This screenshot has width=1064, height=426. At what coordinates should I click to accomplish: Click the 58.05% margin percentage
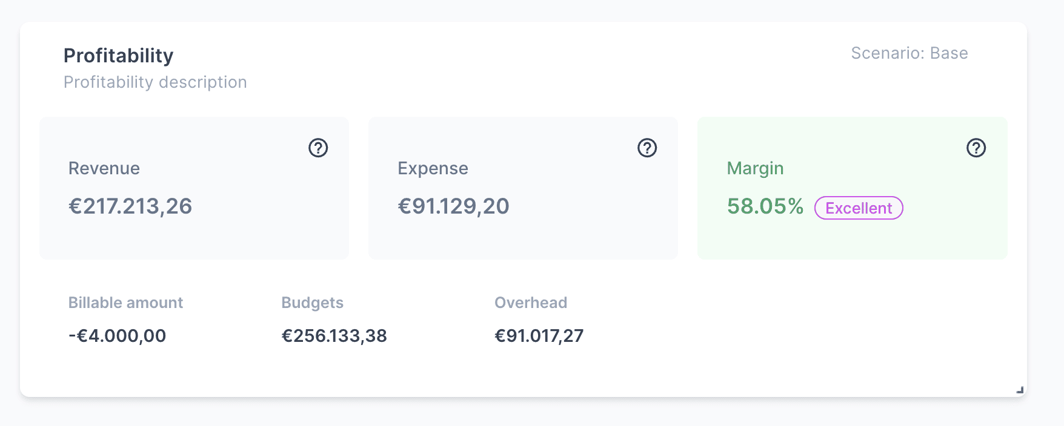pyautogui.click(x=765, y=206)
